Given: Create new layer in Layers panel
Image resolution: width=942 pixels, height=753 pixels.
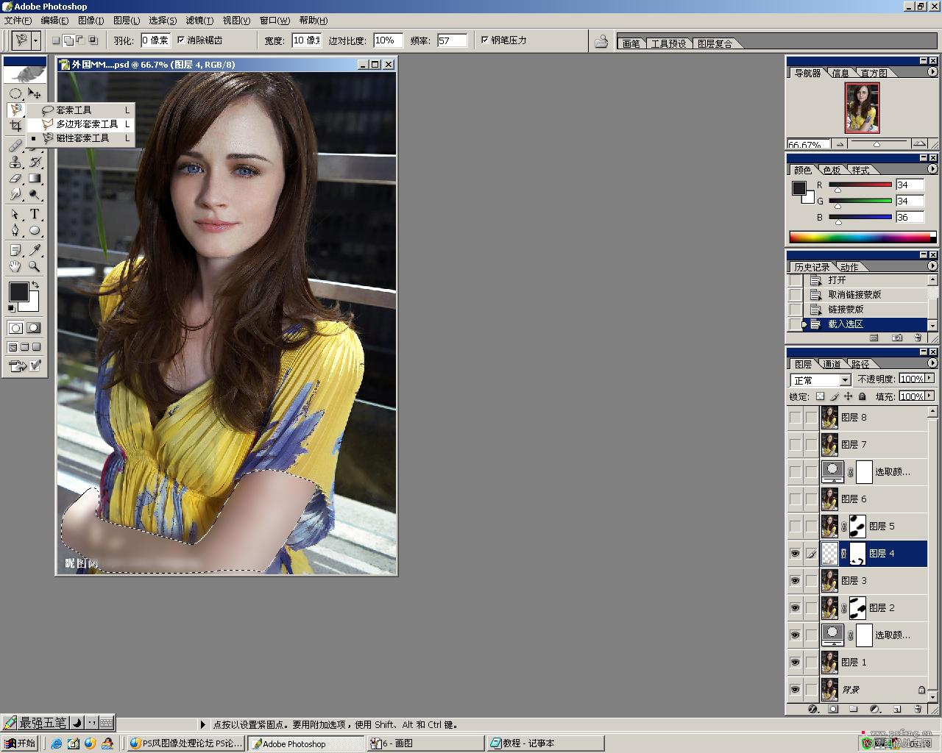Looking at the screenshot, I should [897, 709].
